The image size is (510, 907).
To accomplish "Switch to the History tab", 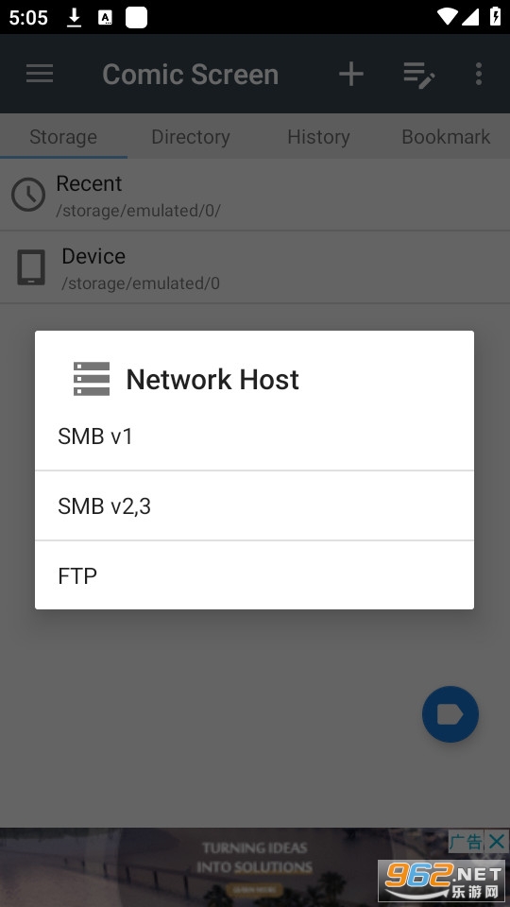I will 318,136.
